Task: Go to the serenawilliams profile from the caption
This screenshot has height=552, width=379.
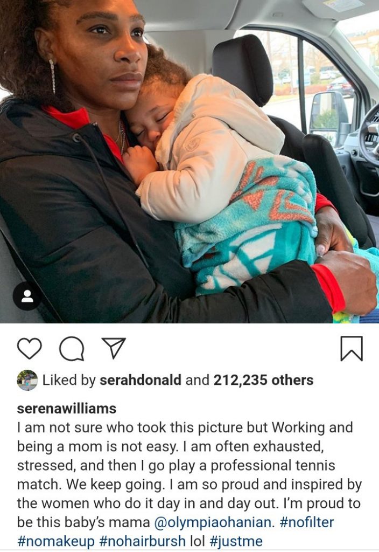Action: pos(66,409)
